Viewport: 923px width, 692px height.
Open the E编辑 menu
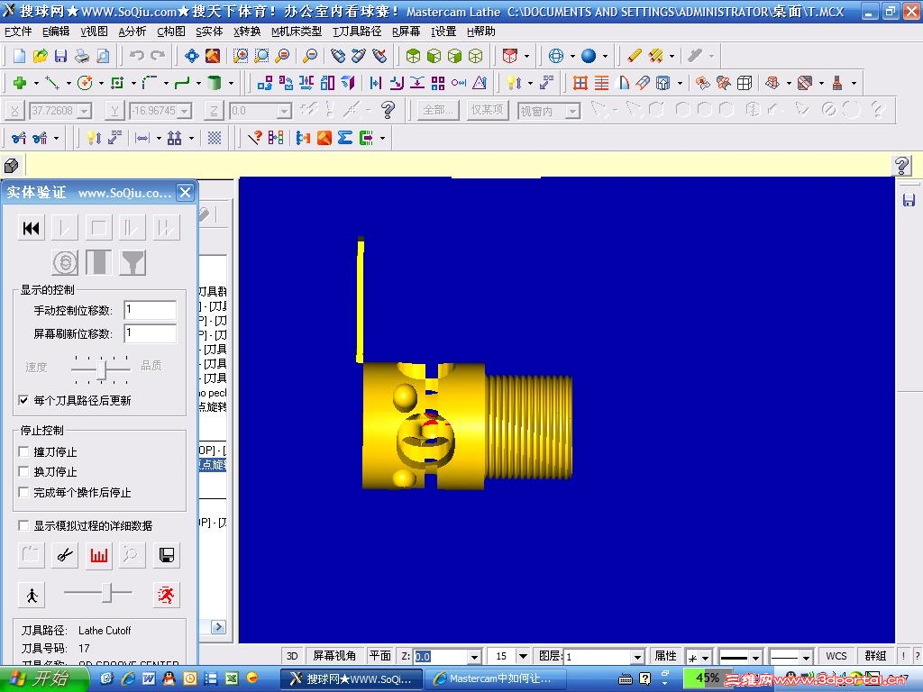coord(56,32)
